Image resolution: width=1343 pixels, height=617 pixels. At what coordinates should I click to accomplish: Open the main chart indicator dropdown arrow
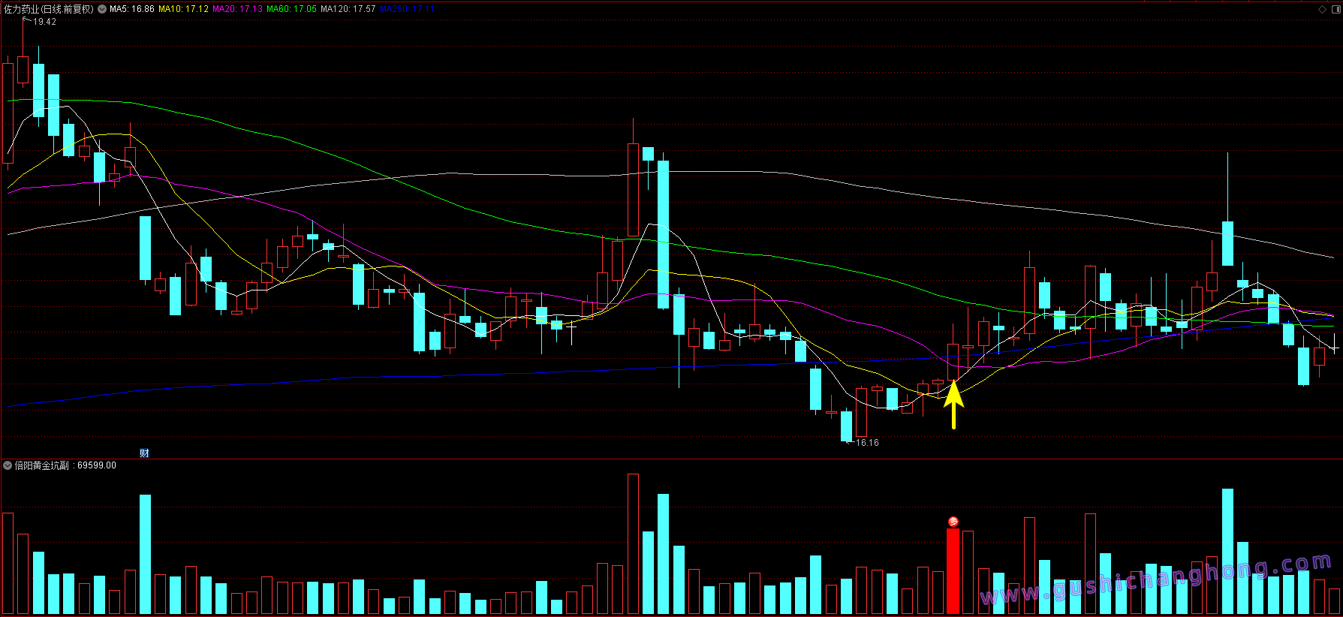(102, 9)
